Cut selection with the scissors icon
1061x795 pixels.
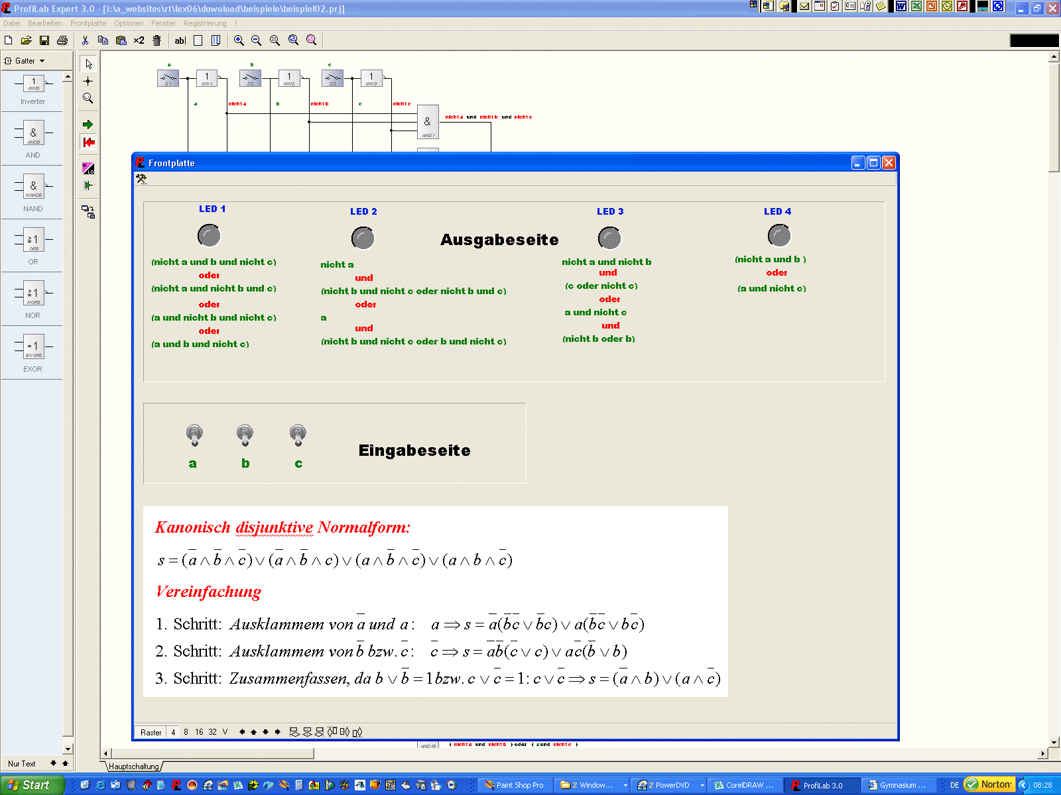click(85, 40)
